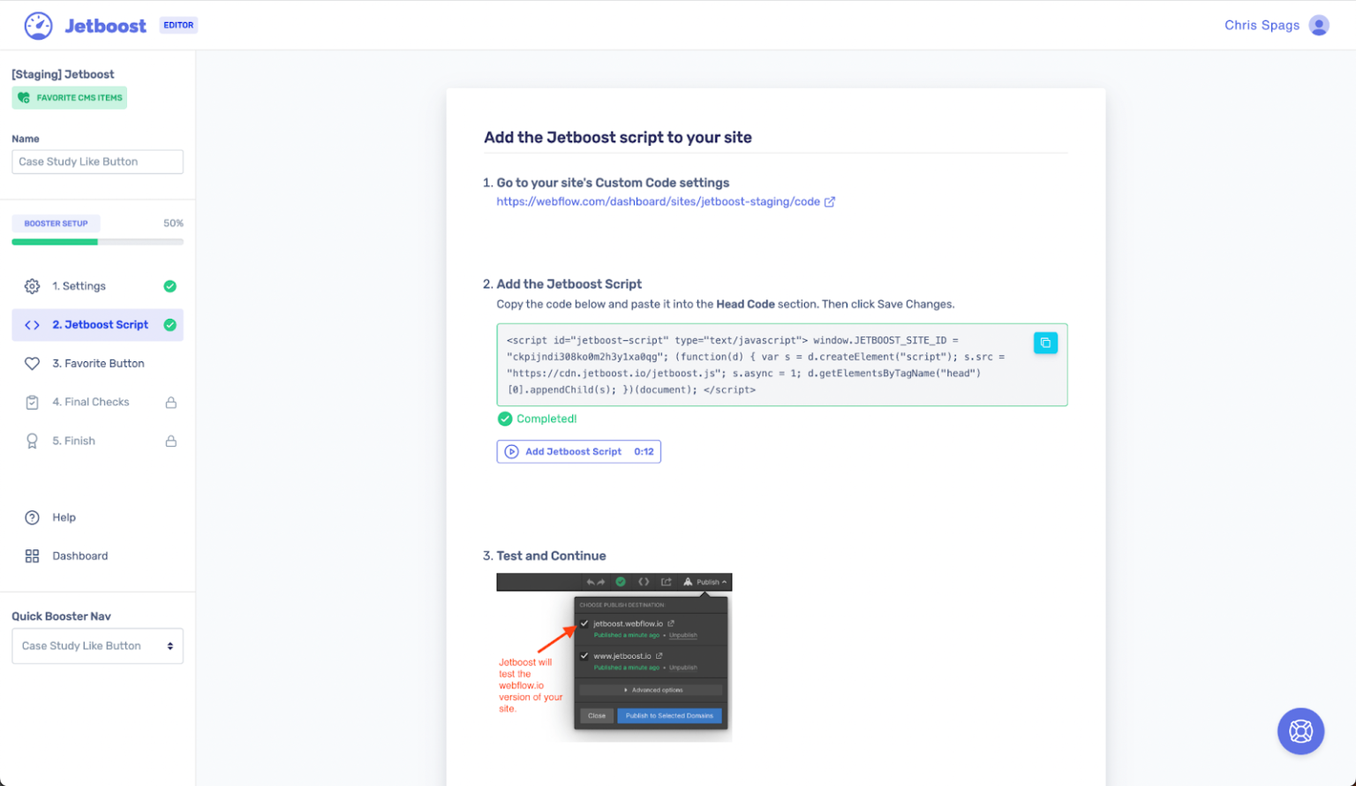Viewport: 1356px width, 786px height.
Task: Open Help via the question mark icon
Action: point(32,518)
